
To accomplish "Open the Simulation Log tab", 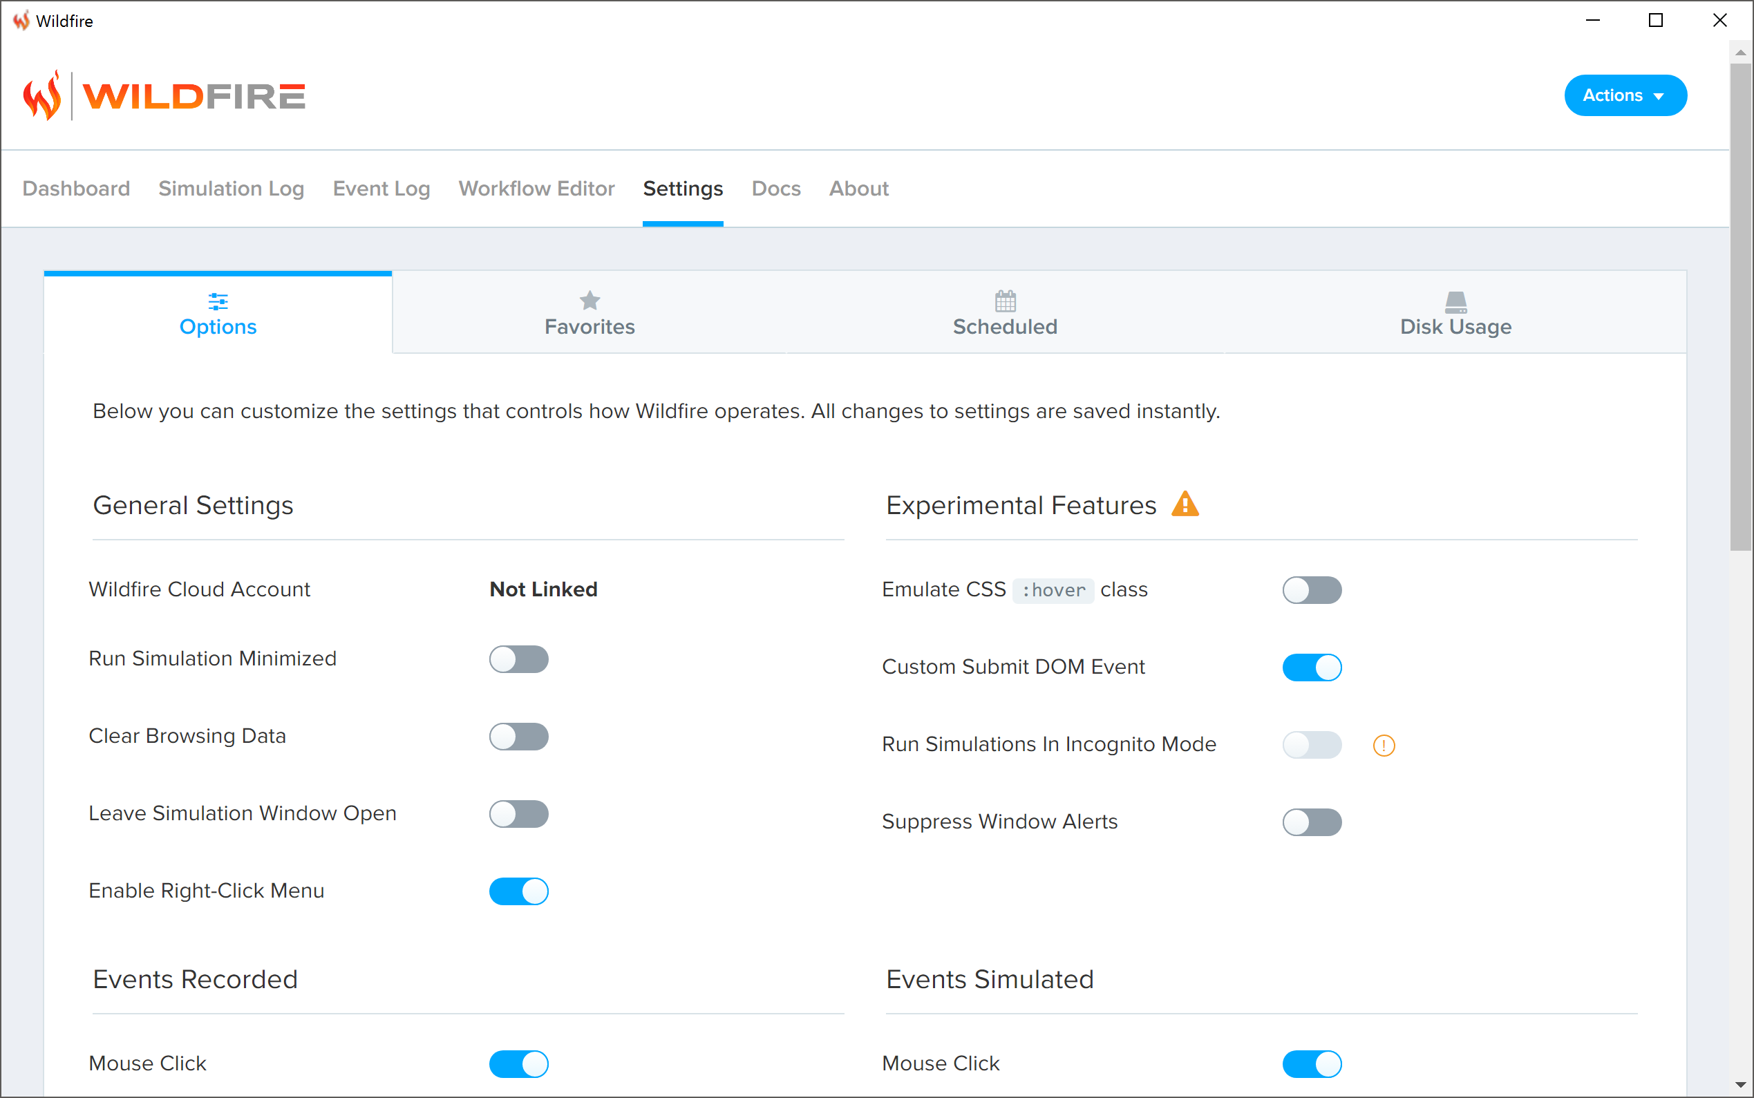I will click(x=231, y=189).
